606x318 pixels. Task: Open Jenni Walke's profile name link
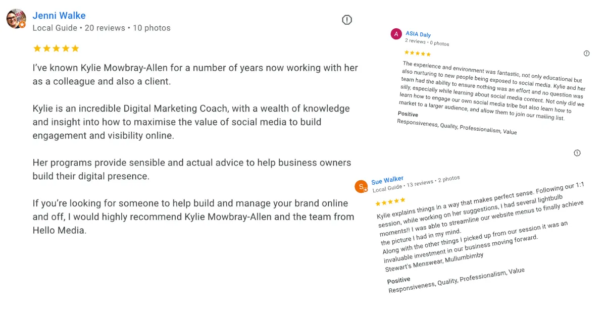[x=59, y=16]
